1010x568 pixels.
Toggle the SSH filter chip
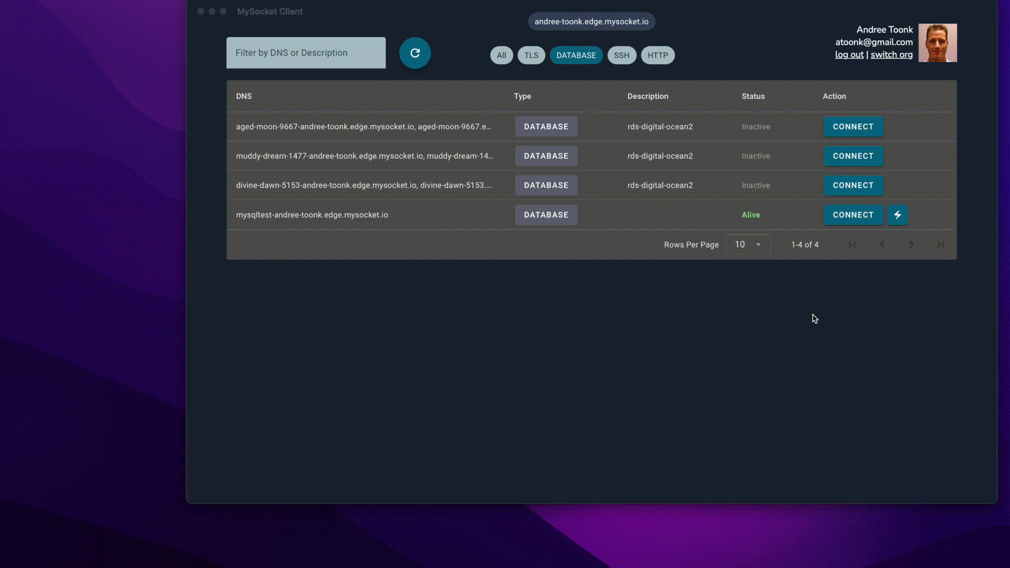[x=621, y=55]
